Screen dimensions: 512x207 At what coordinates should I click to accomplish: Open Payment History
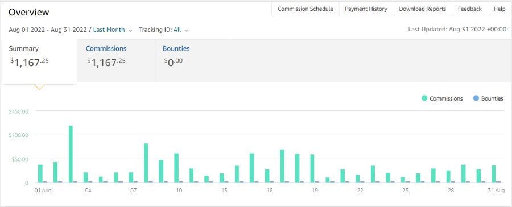pos(366,9)
